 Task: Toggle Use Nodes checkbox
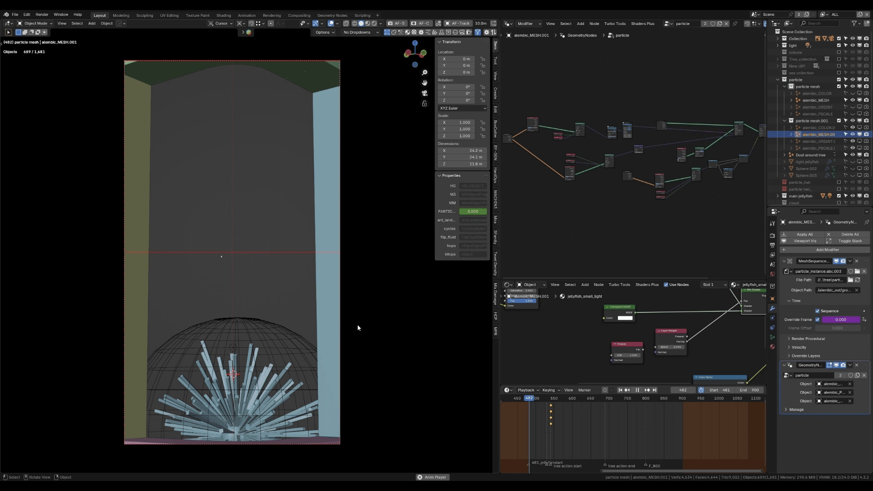666,285
